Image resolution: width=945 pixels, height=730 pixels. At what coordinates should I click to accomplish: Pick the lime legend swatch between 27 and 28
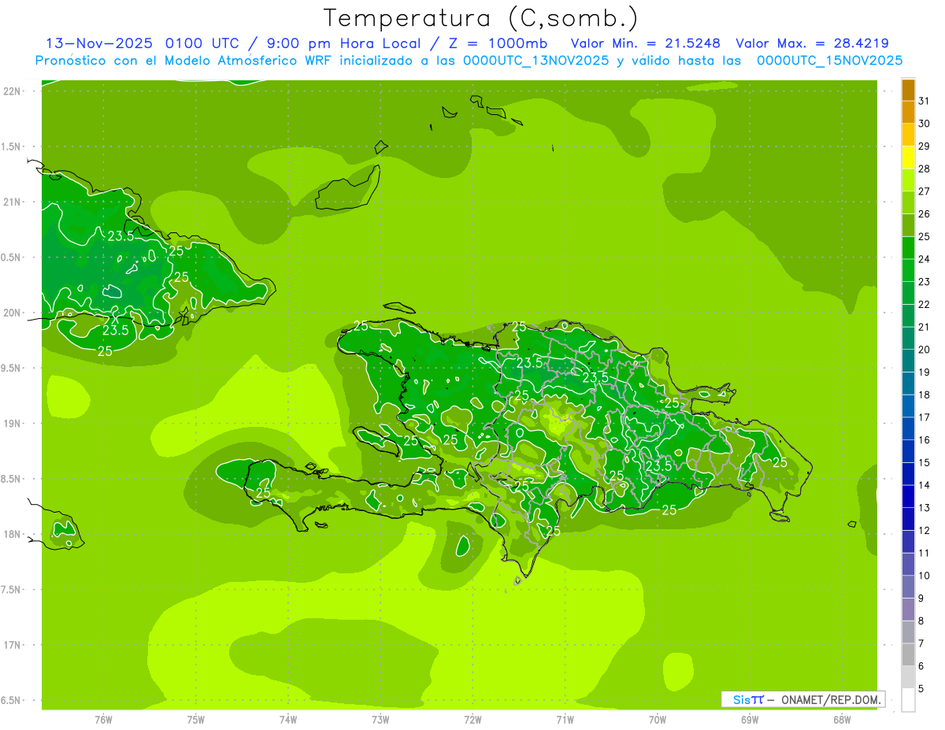point(908,180)
